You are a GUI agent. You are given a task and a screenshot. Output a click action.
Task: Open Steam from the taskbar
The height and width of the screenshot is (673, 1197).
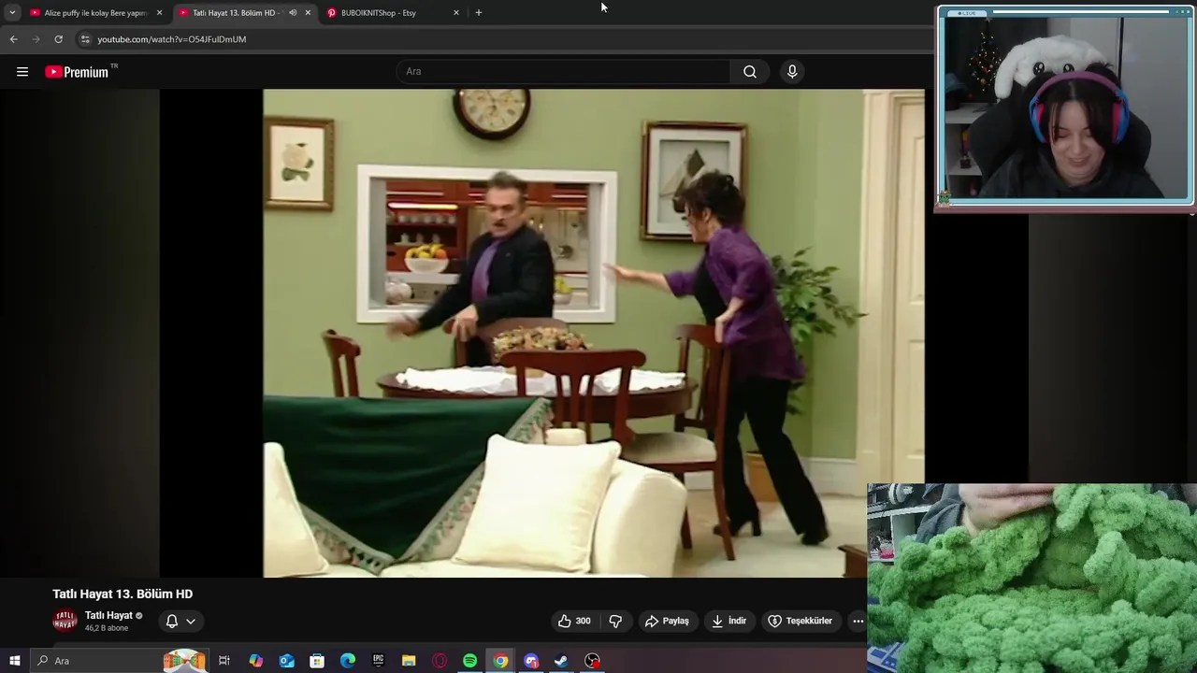pyautogui.click(x=561, y=661)
